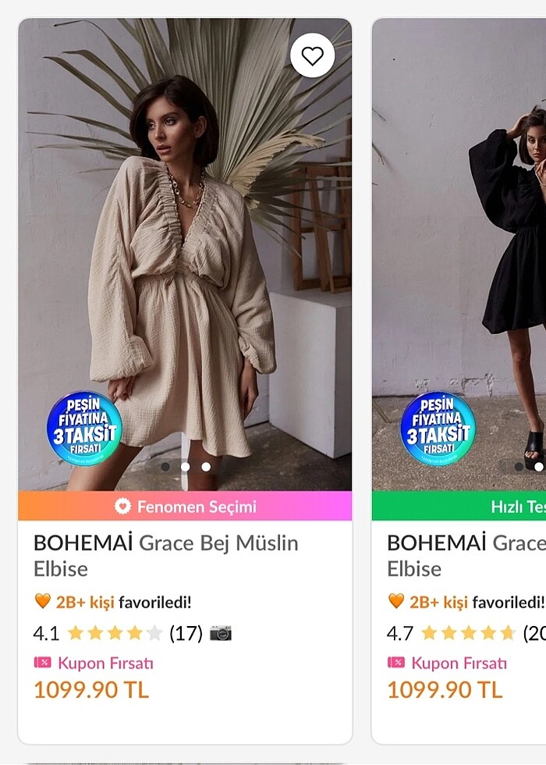This screenshot has height=765, width=546.
Task: Select first carousel dot on beige dress image
Action: click(x=165, y=467)
